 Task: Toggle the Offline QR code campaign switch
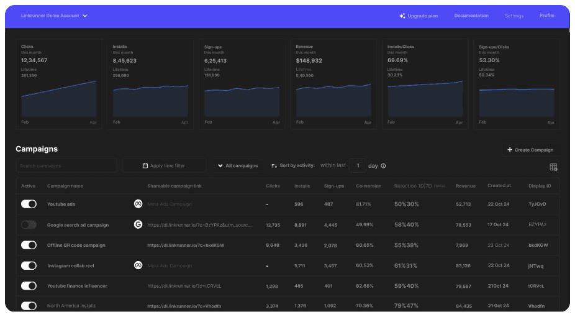point(29,245)
